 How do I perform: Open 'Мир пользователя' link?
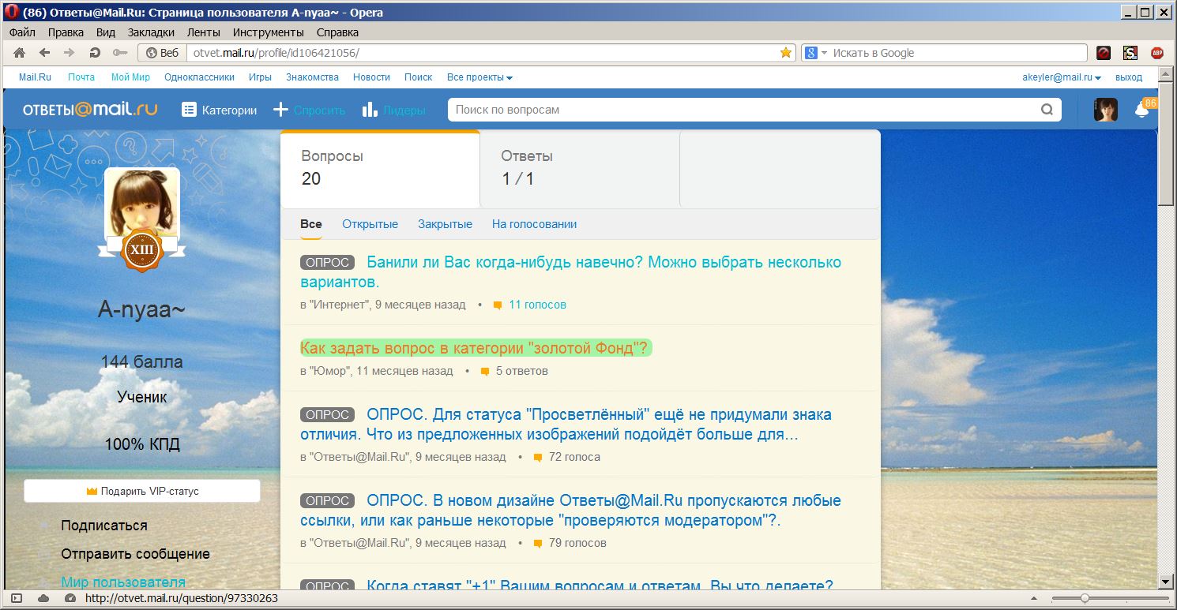[x=123, y=582]
